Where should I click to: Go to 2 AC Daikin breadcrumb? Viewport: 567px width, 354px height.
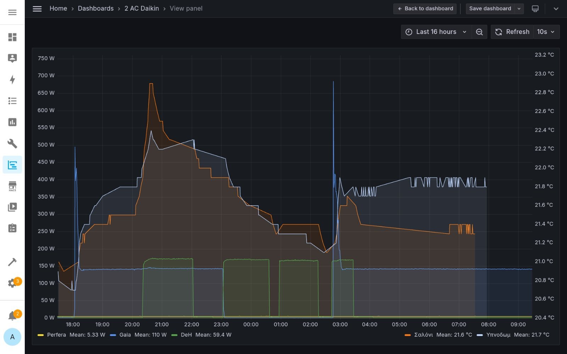tap(141, 8)
